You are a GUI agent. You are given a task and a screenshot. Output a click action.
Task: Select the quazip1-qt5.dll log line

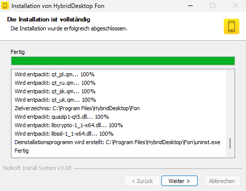coord(62,117)
